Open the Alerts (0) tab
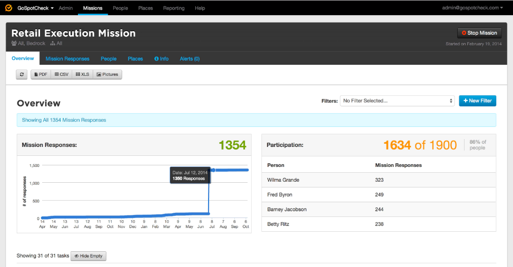513x267 pixels. click(x=190, y=59)
